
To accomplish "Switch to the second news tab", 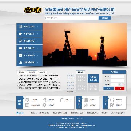I will (x=32, y=72).
